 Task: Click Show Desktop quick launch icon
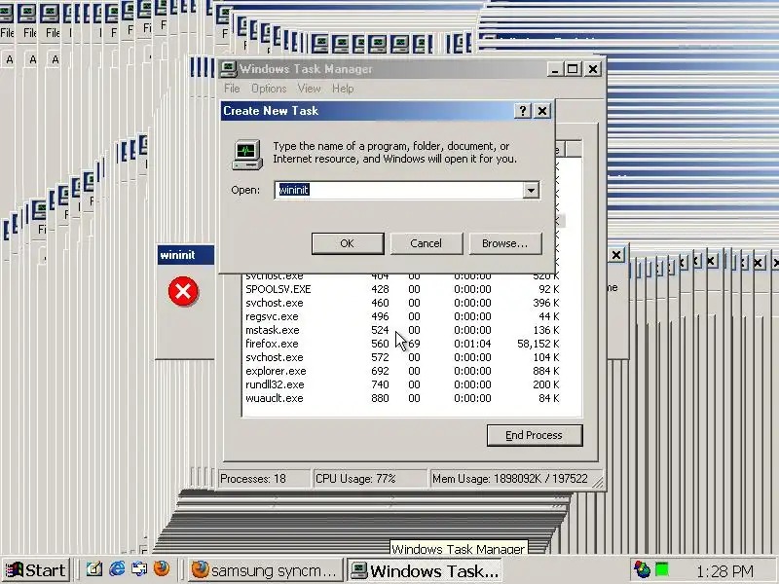93,569
